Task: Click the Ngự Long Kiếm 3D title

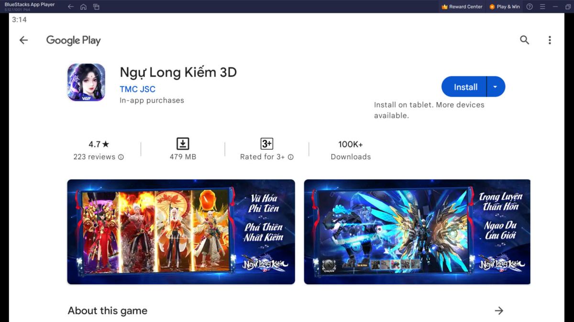Action: (178, 73)
